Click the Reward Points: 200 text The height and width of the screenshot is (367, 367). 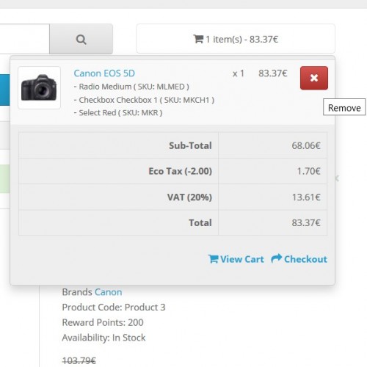coord(103,322)
